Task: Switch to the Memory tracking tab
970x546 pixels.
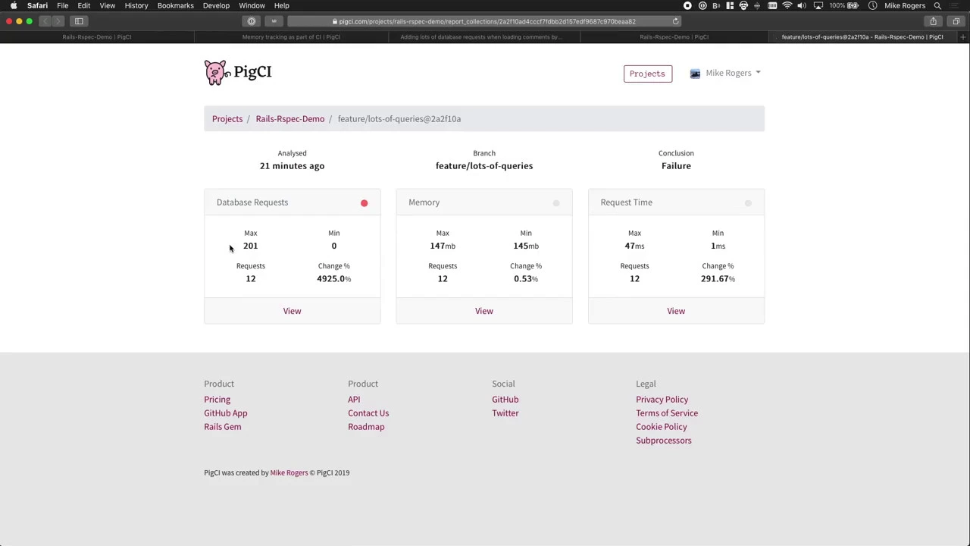Action: coord(291,36)
